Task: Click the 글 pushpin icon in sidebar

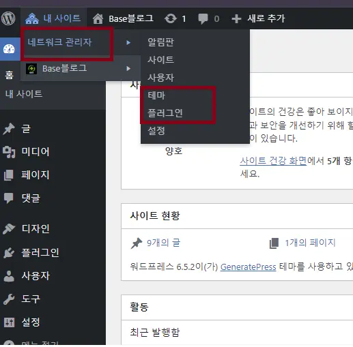Action: coord(9,129)
